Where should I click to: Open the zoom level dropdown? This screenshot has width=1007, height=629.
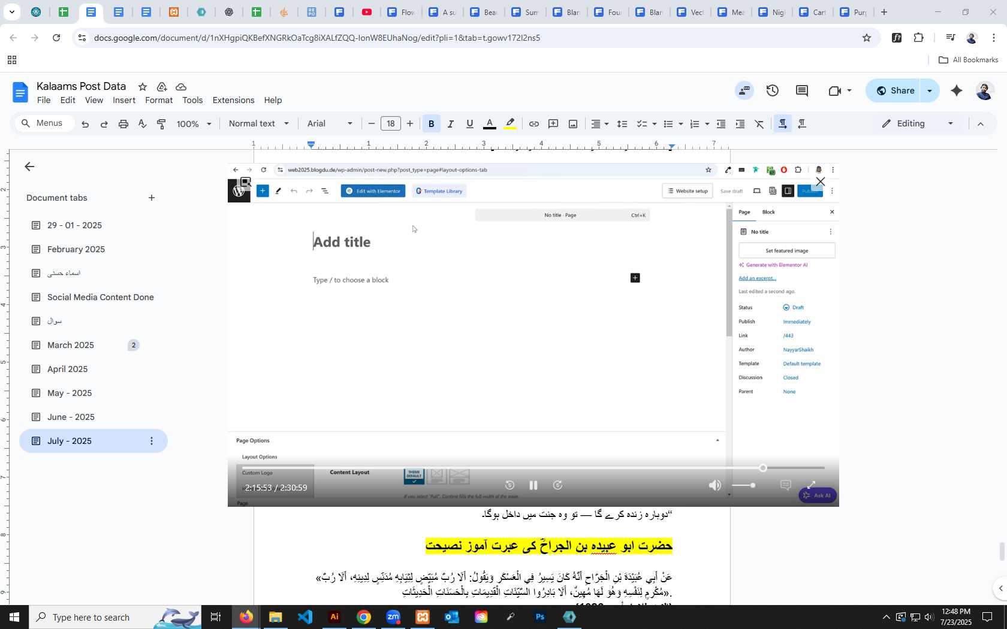click(194, 124)
